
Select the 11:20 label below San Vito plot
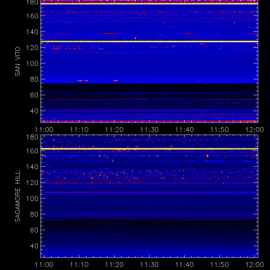coord(114,130)
